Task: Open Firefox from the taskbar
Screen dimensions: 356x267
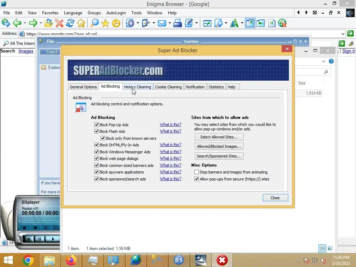Action: coord(71,260)
